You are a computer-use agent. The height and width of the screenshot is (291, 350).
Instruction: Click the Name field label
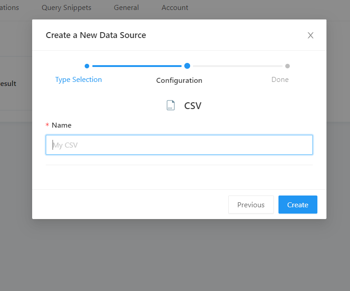click(62, 125)
